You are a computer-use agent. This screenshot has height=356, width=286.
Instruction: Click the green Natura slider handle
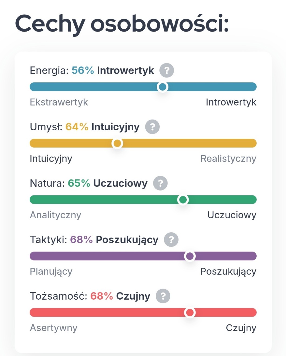(183, 200)
